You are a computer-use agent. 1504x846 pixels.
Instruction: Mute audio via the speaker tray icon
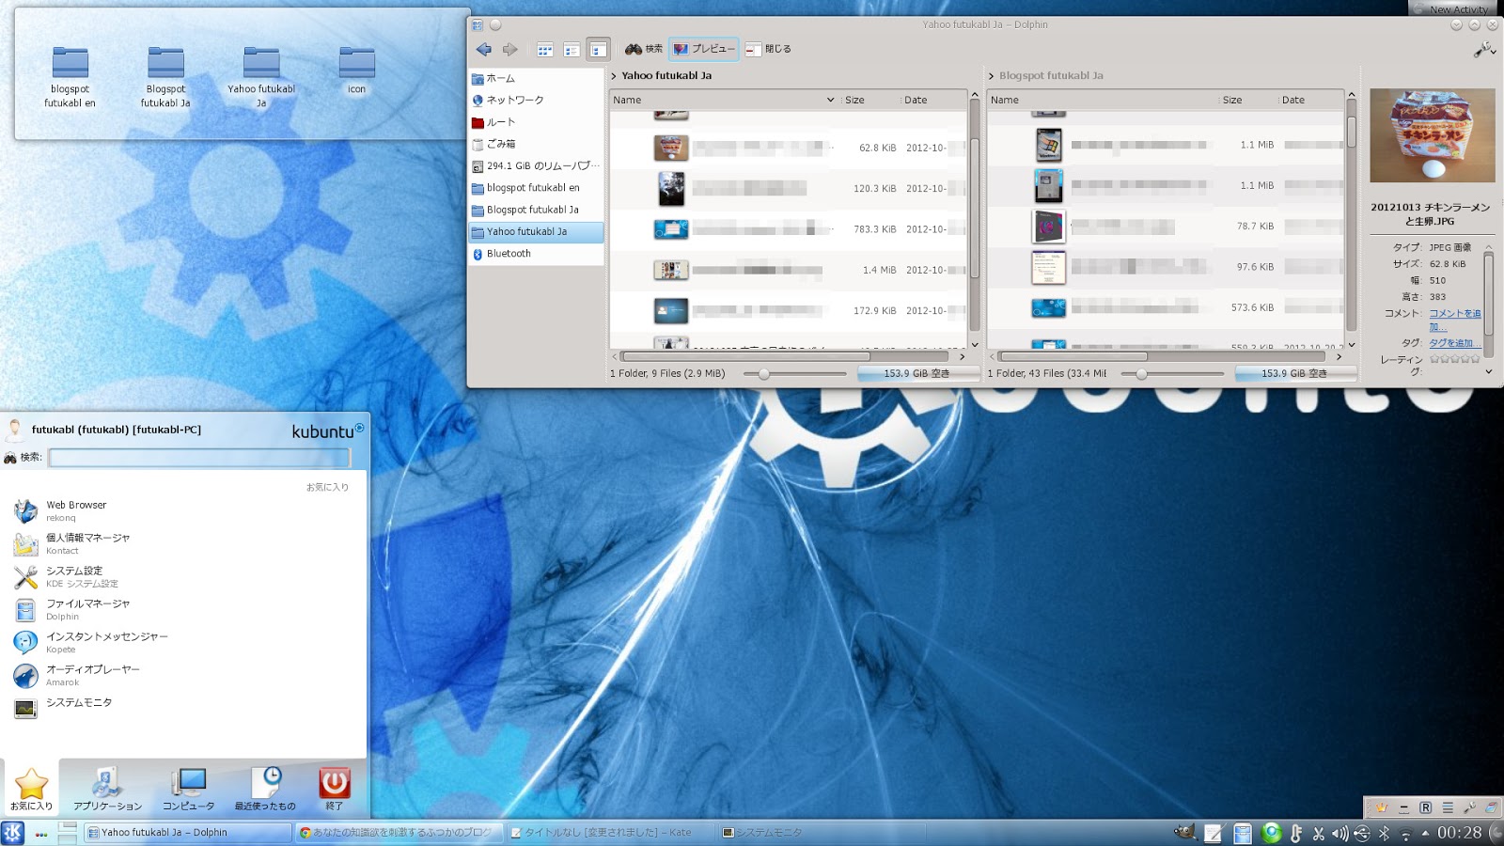click(1340, 833)
